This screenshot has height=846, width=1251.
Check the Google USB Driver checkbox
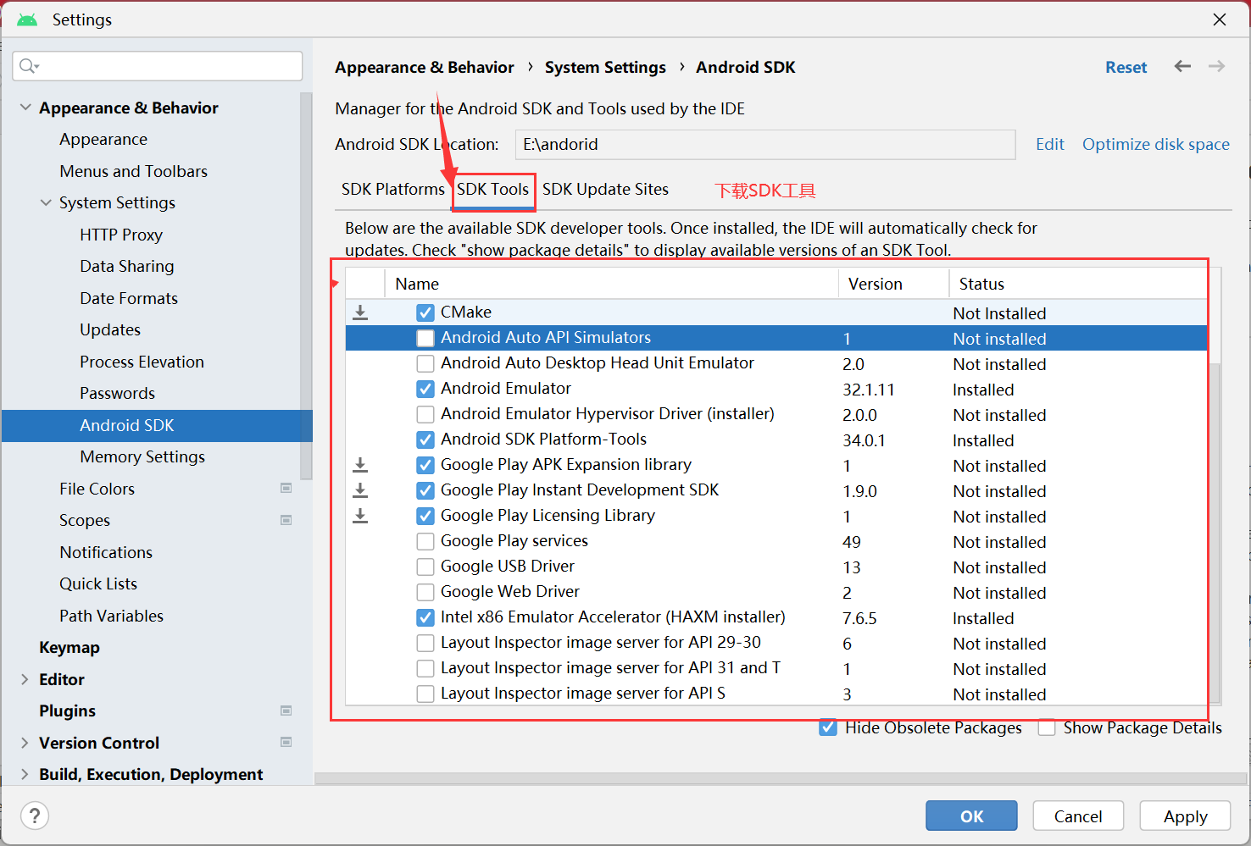tap(425, 567)
